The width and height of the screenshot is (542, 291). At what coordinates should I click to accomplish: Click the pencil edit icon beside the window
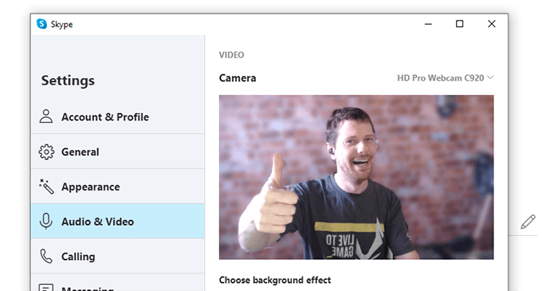click(x=528, y=222)
